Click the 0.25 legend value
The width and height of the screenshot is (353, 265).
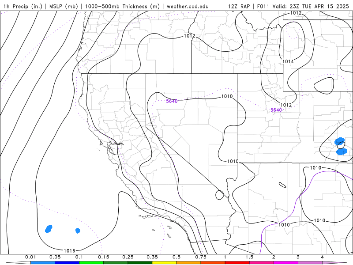point(128,257)
